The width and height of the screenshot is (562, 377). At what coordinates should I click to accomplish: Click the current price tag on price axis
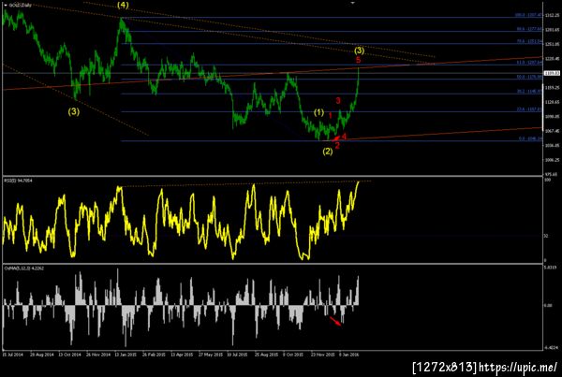coord(552,73)
